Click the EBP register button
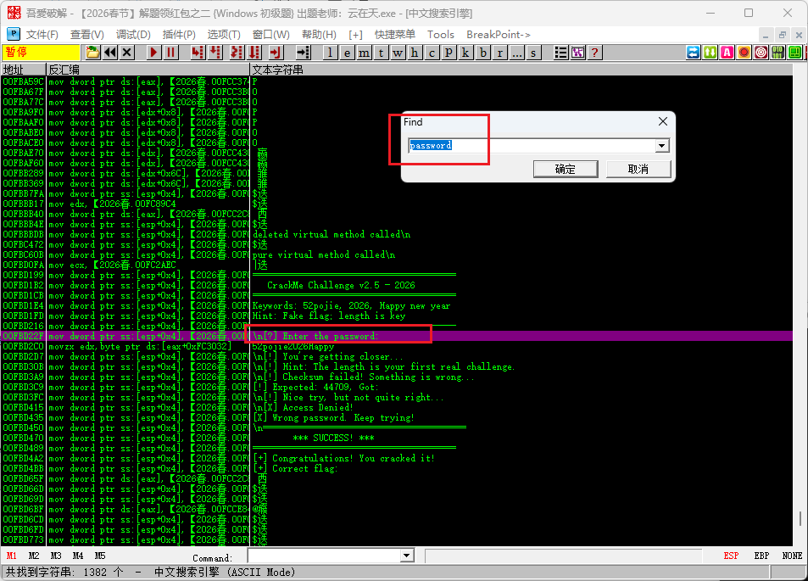The height and width of the screenshot is (581, 808). pyautogui.click(x=761, y=556)
